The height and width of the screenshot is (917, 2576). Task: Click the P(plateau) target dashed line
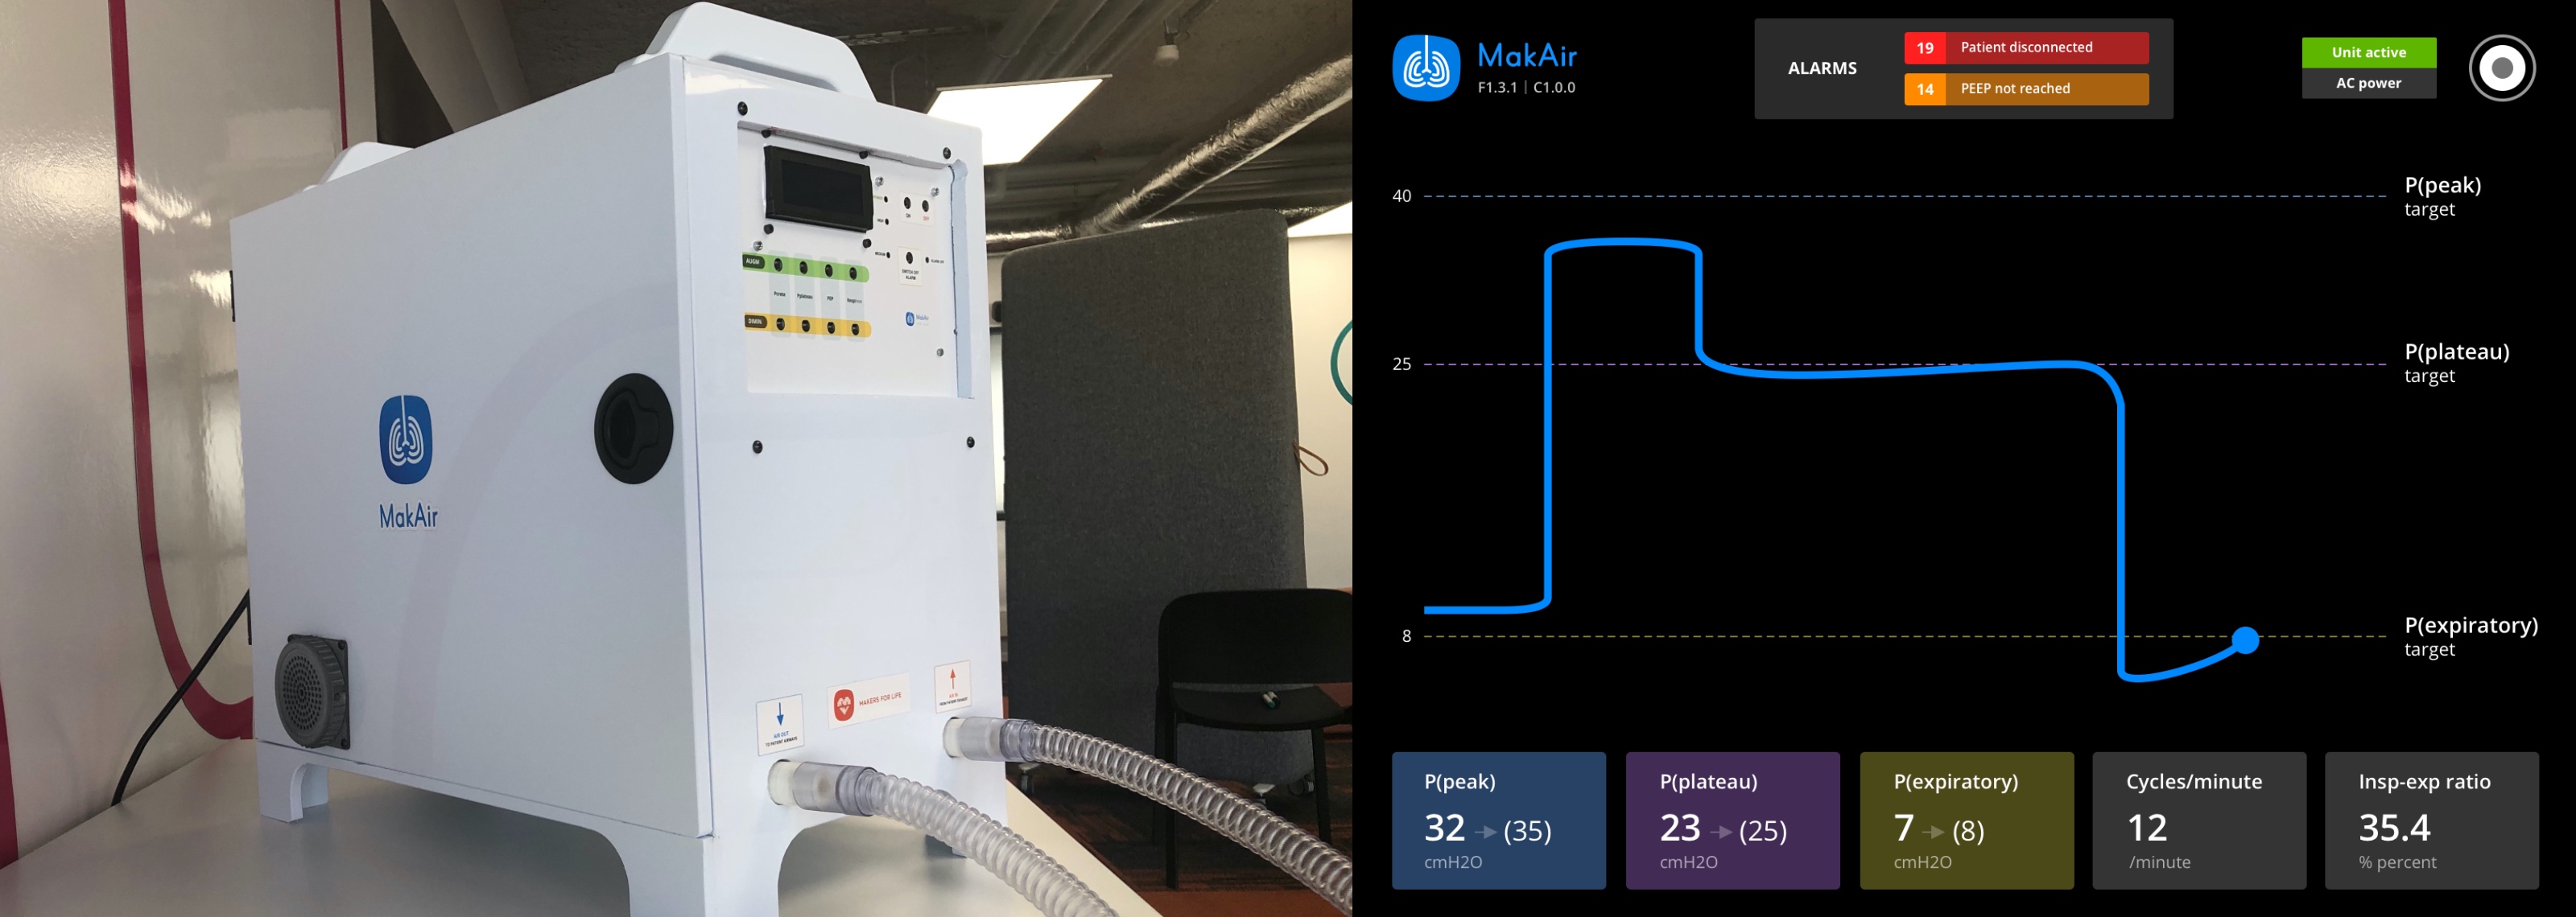pos(1807,358)
